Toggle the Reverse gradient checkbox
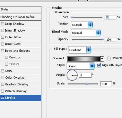 click(109, 58)
